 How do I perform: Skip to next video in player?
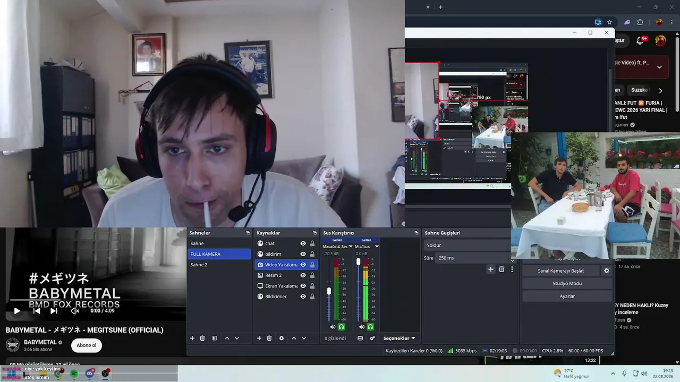point(54,311)
